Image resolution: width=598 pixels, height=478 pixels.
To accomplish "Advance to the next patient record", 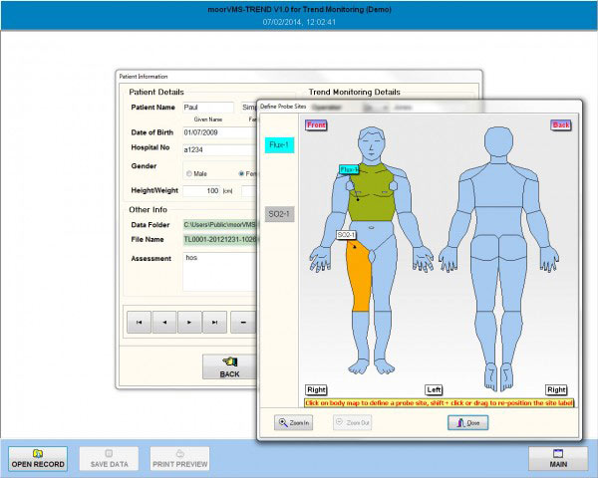I will [x=189, y=322].
